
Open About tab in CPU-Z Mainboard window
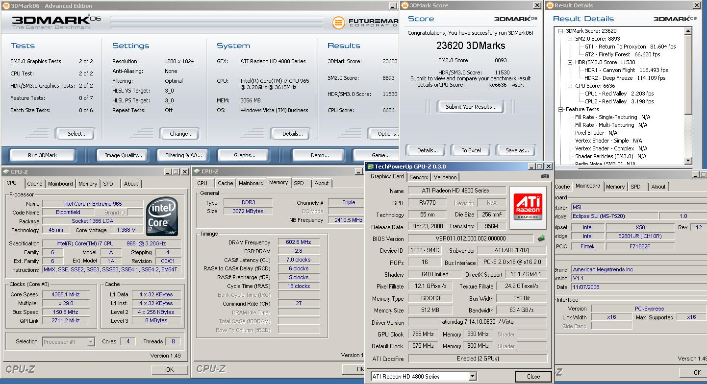658,187
